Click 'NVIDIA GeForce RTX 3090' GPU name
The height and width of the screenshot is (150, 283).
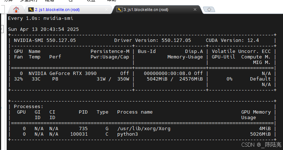click(x=62, y=74)
